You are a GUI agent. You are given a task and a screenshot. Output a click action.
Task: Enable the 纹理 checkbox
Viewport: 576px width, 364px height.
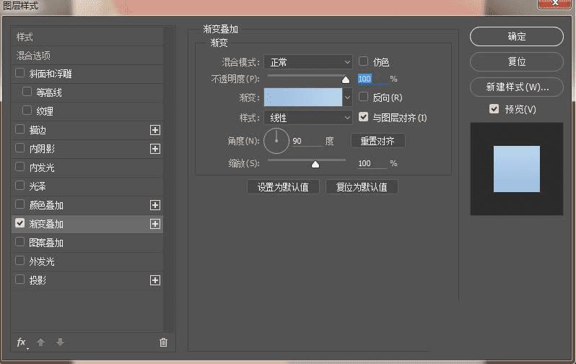click(27, 110)
